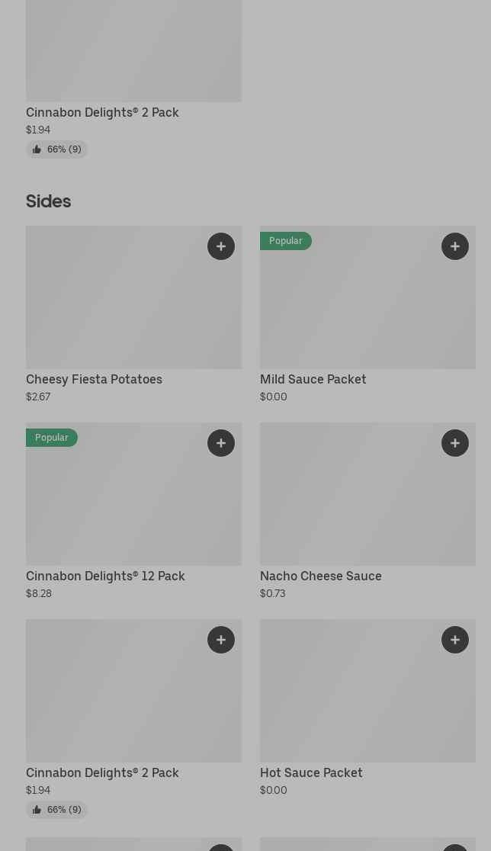Open Hot Sauce Packet item title

311,773
